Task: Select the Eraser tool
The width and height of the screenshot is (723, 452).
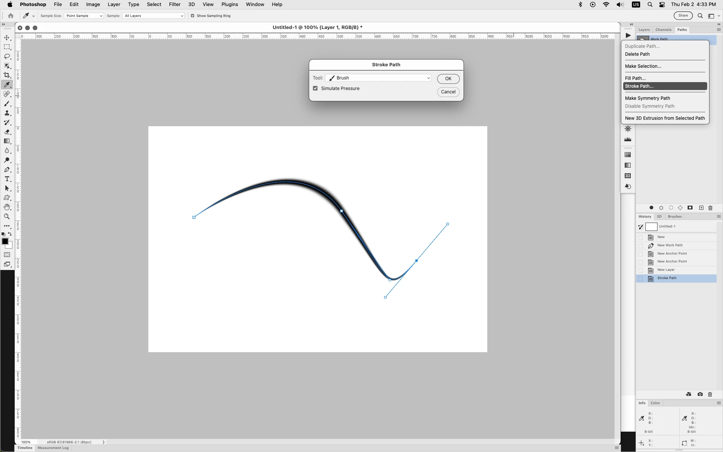Action: point(7,132)
